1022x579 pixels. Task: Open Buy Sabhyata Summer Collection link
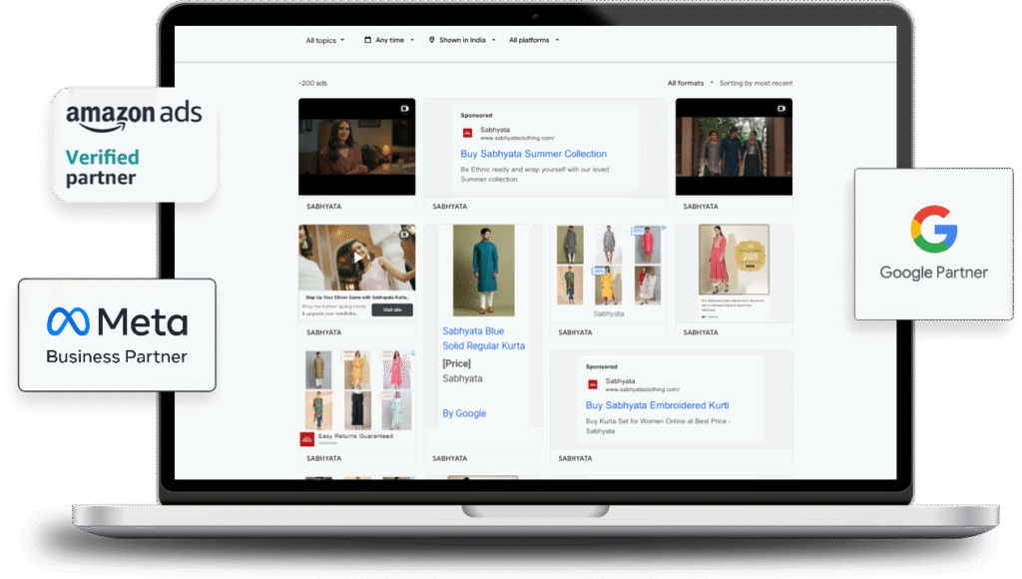click(533, 154)
